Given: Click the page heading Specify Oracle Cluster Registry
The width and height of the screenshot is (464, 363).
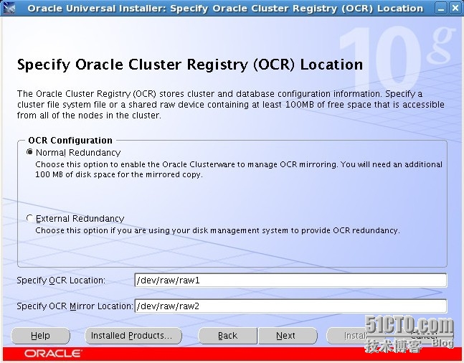Looking at the screenshot, I should click(x=190, y=65).
